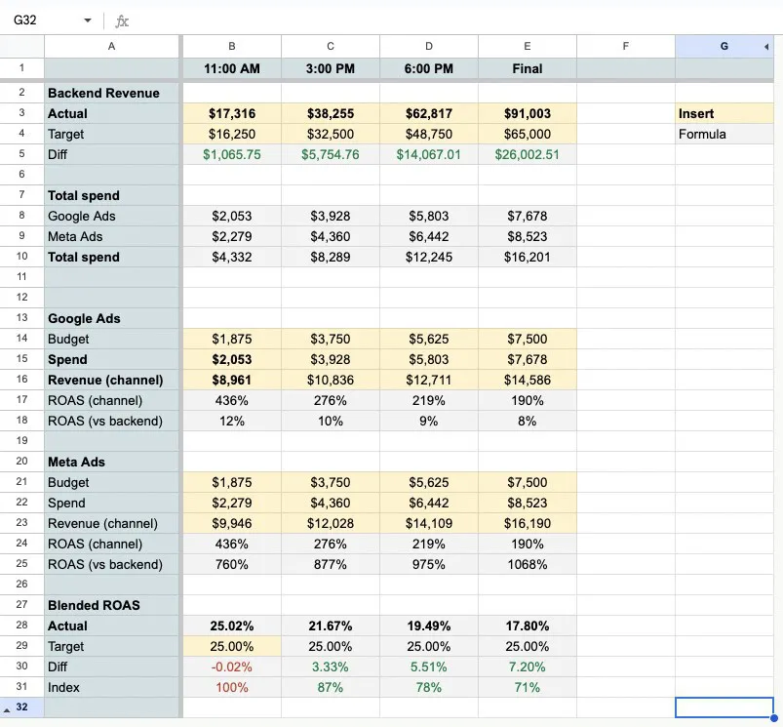Select column G header

[x=724, y=47]
